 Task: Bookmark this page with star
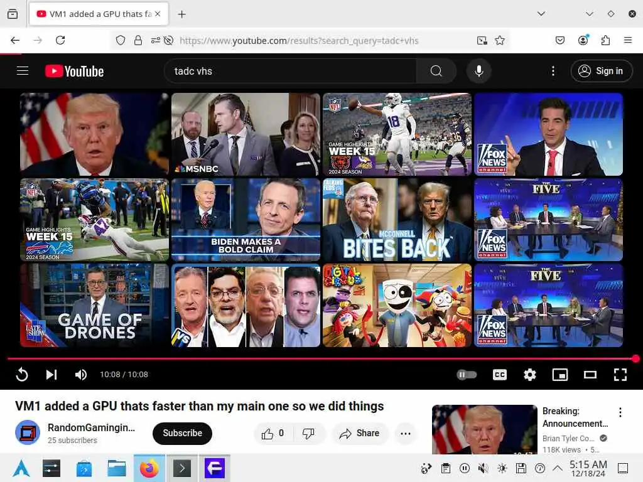pos(499,40)
